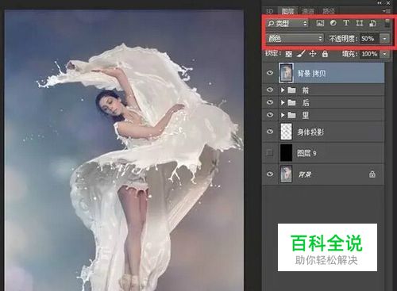Hide the 后 layer group
Screen dimensions: 397x291
tap(270, 102)
